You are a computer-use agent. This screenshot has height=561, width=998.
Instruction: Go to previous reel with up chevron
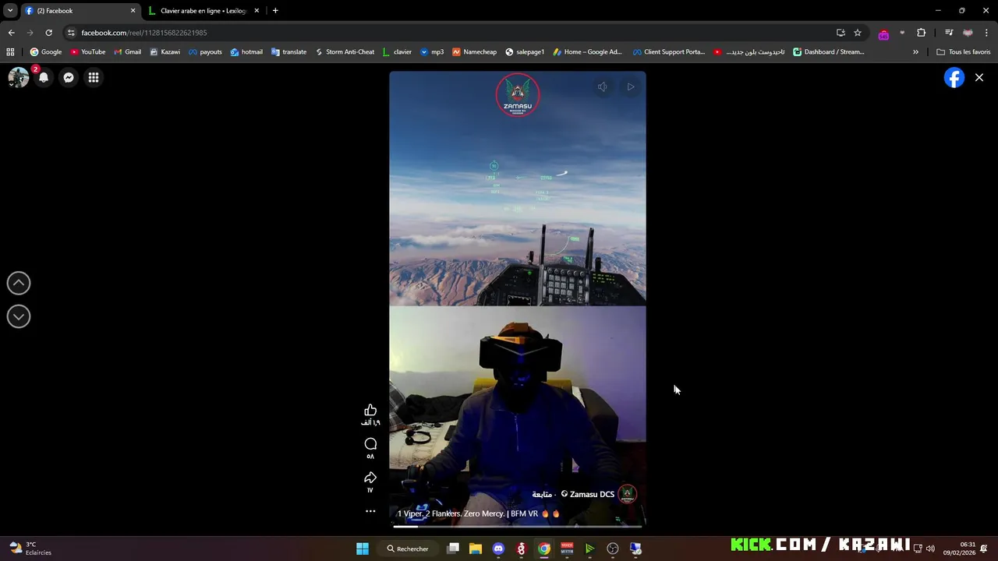(19, 284)
